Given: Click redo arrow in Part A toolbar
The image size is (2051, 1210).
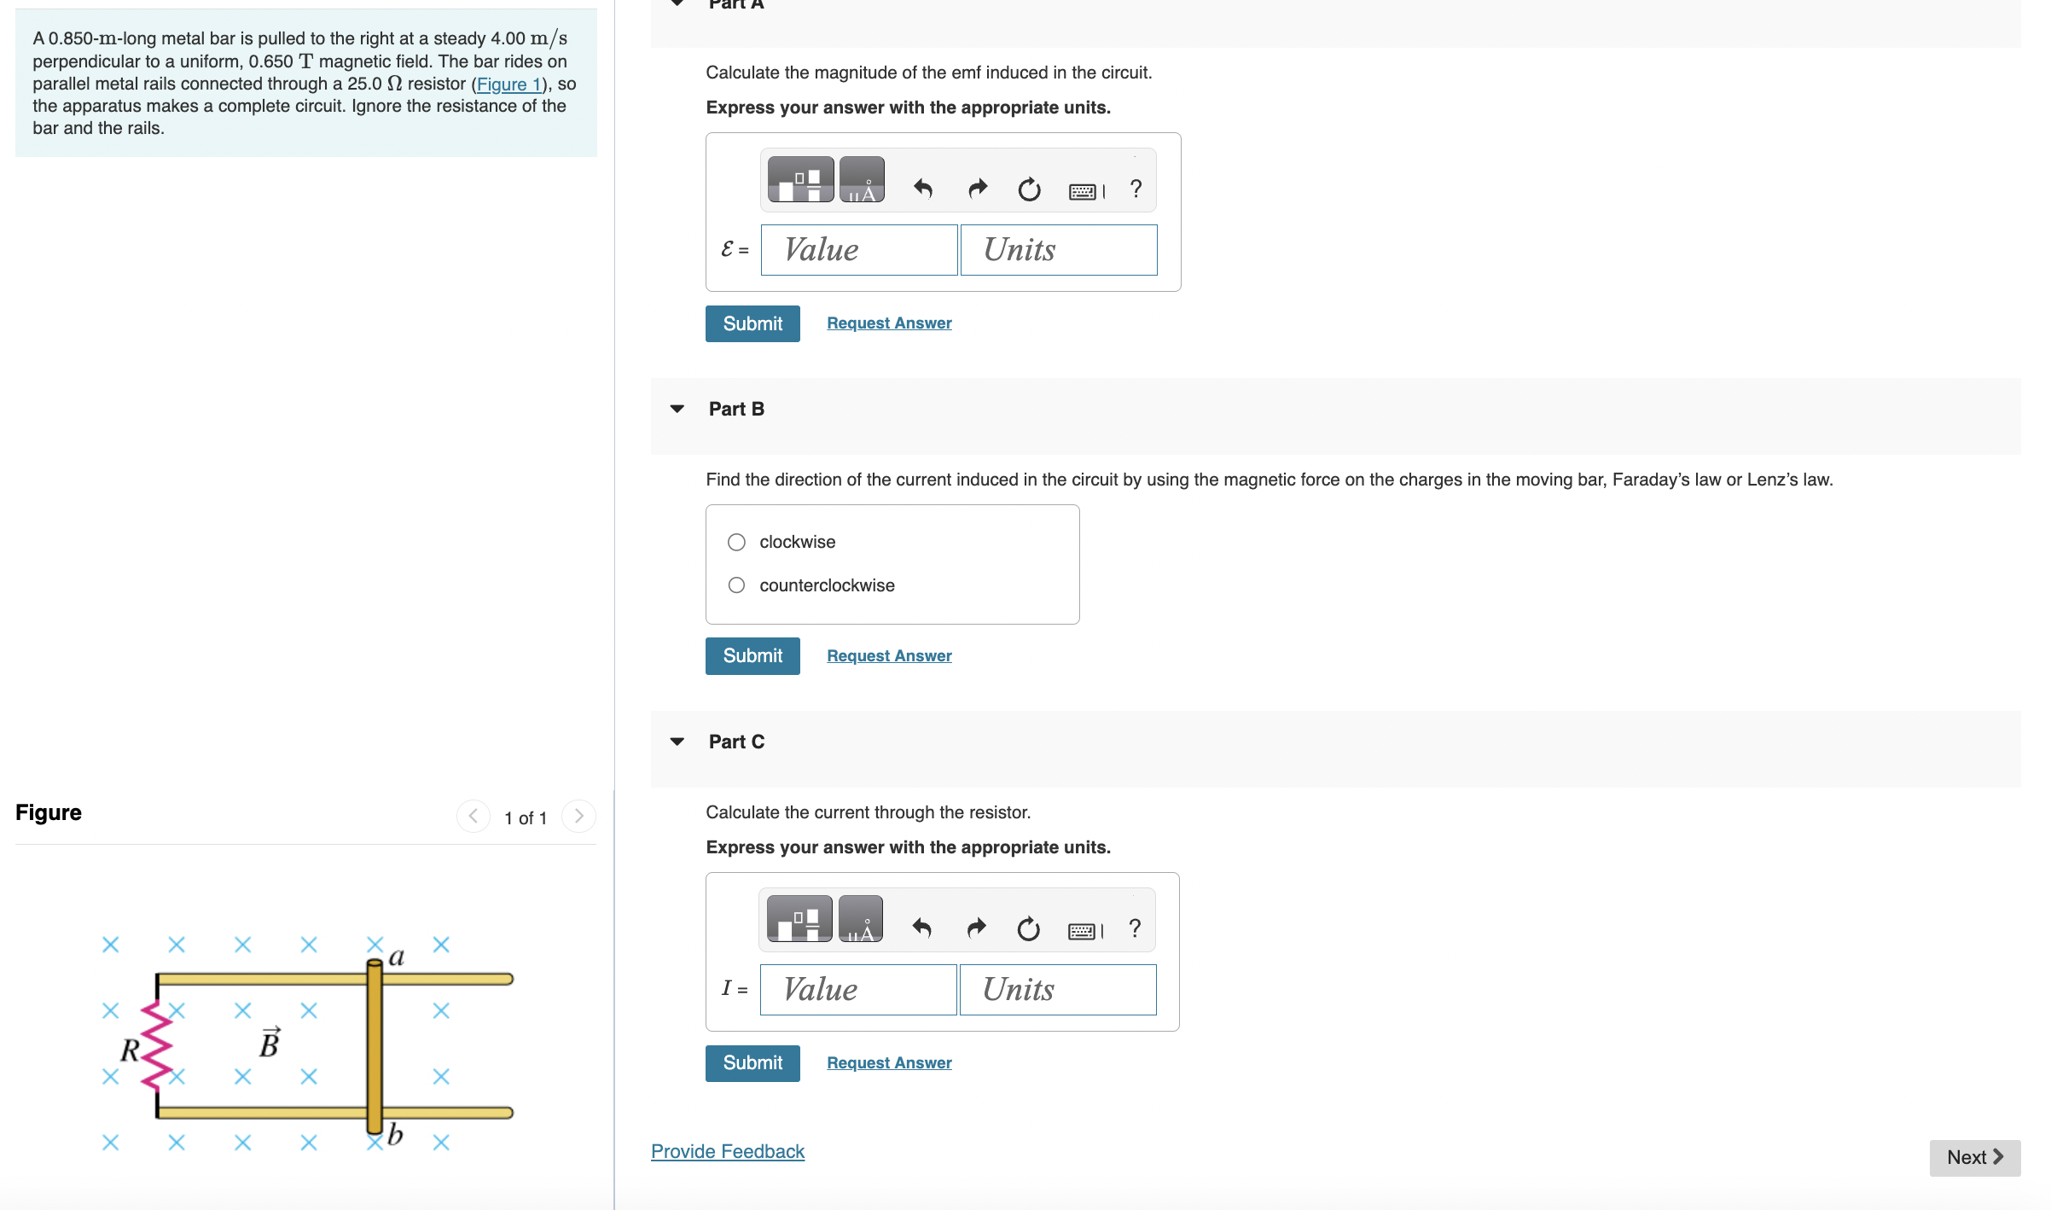Looking at the screenshot, I should pyautogui.click(x=978, y=189).
